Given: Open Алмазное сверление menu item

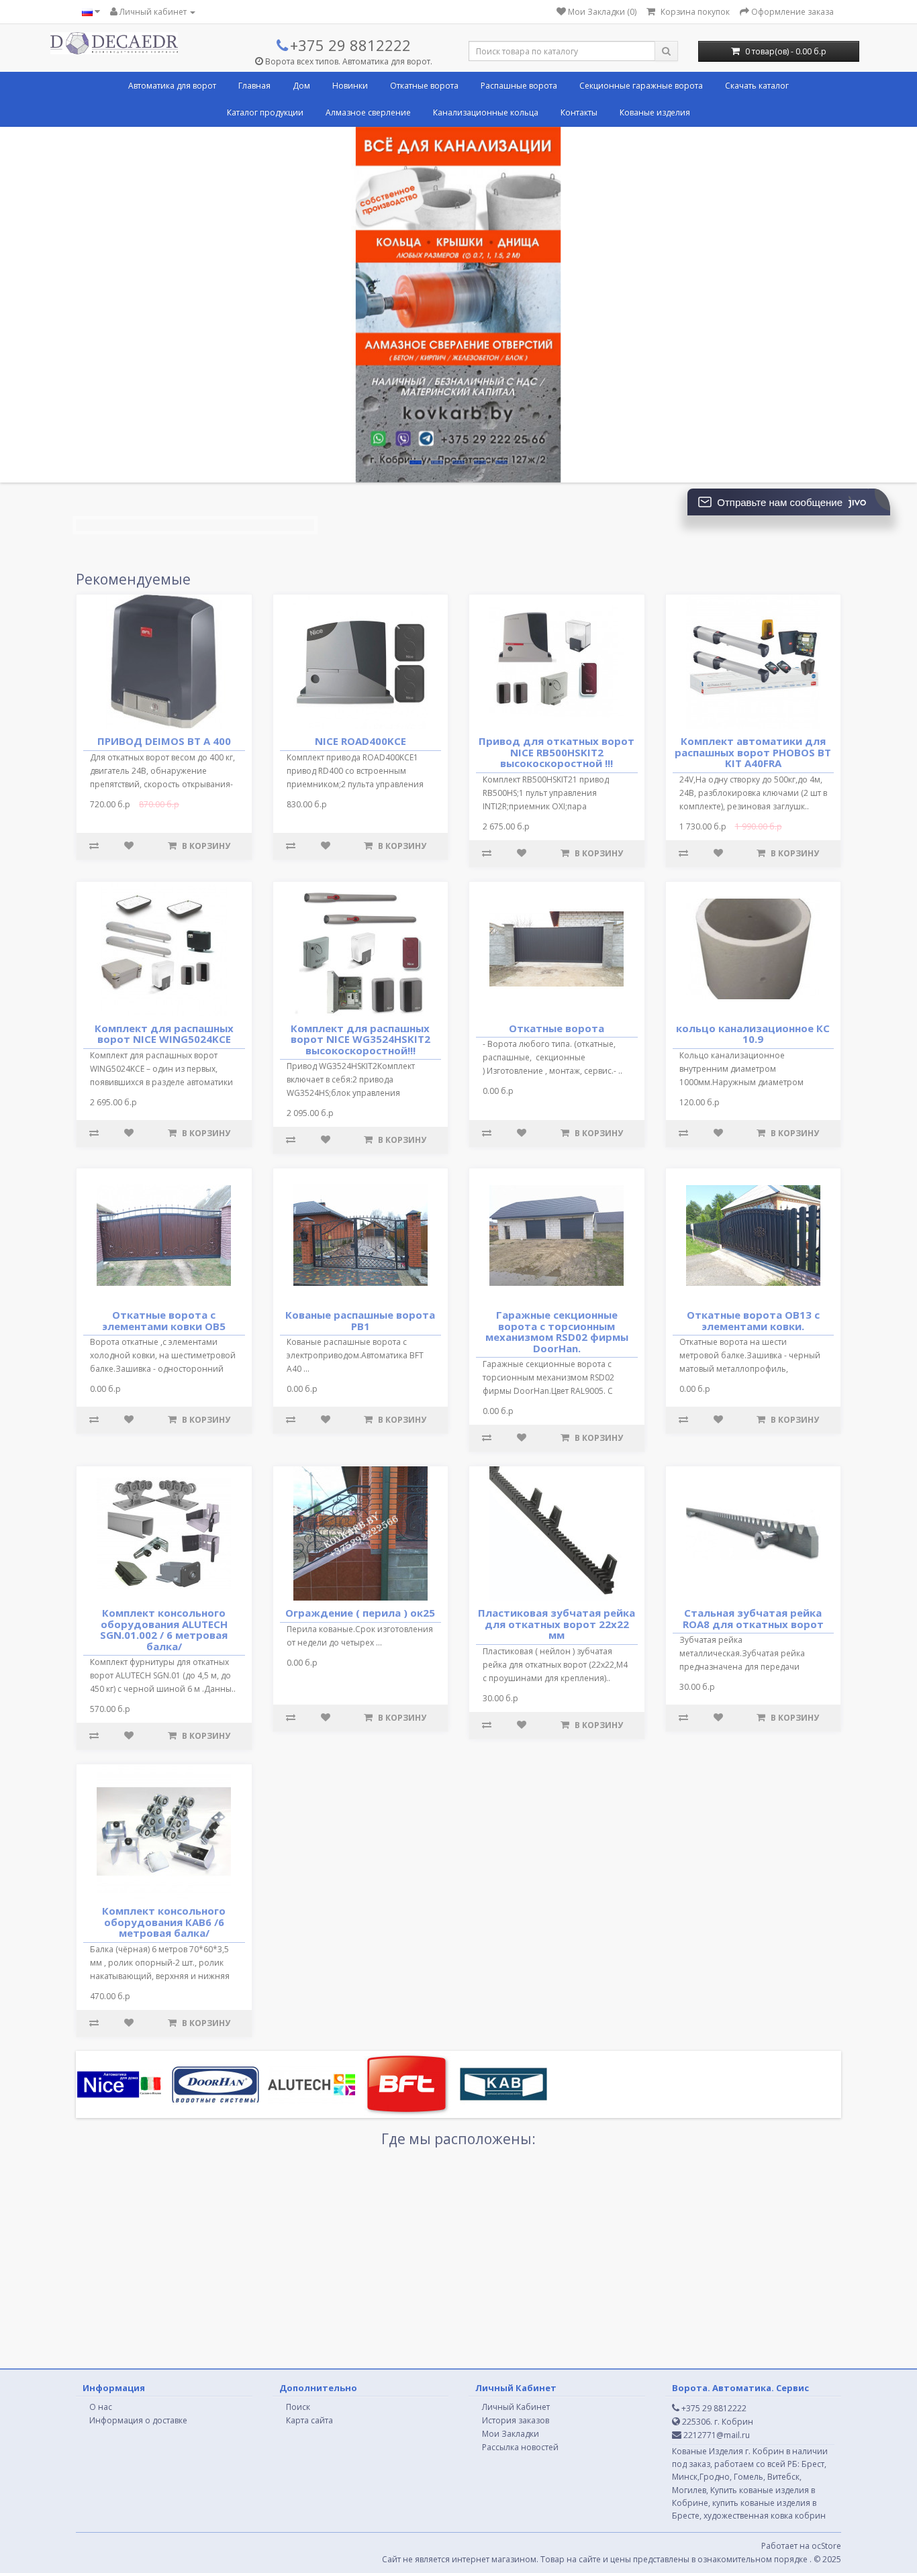Looking at the screenshot, I should point(368,113).
